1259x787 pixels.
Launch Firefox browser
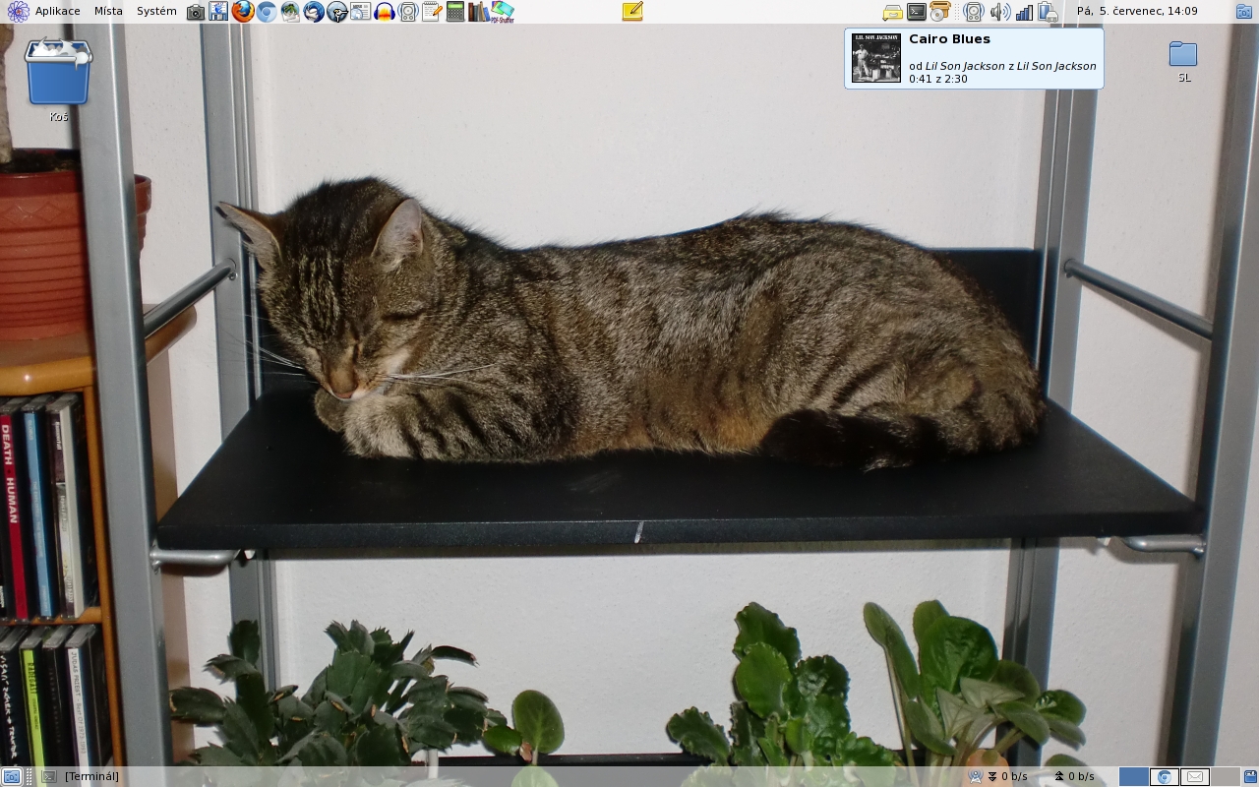click(242, 12)
